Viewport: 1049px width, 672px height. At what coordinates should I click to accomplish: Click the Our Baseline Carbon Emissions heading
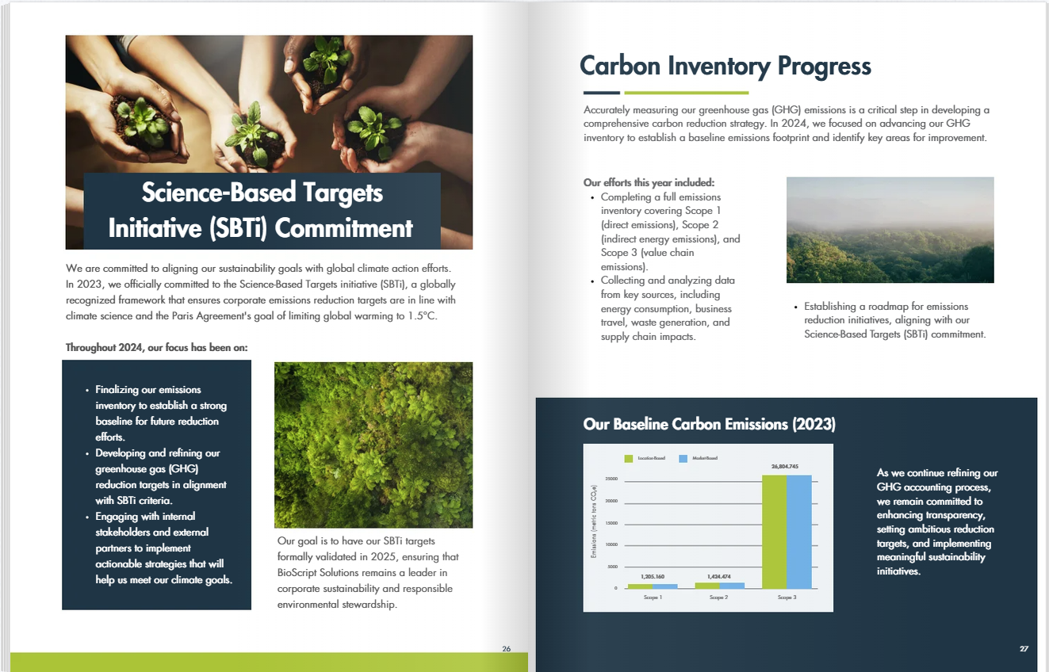[x=709, y=424]
